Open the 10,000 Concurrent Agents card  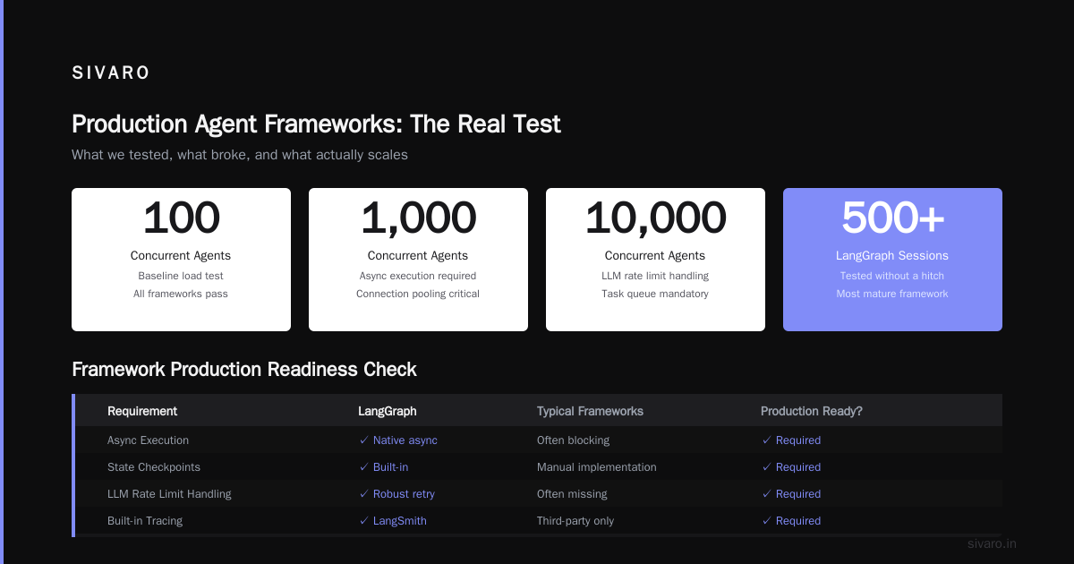(655, 260)
